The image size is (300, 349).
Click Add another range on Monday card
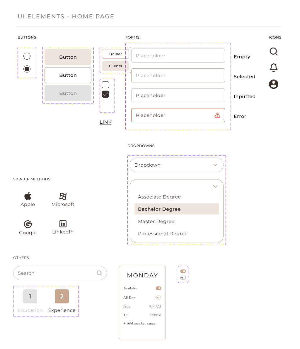coord(139,323)
